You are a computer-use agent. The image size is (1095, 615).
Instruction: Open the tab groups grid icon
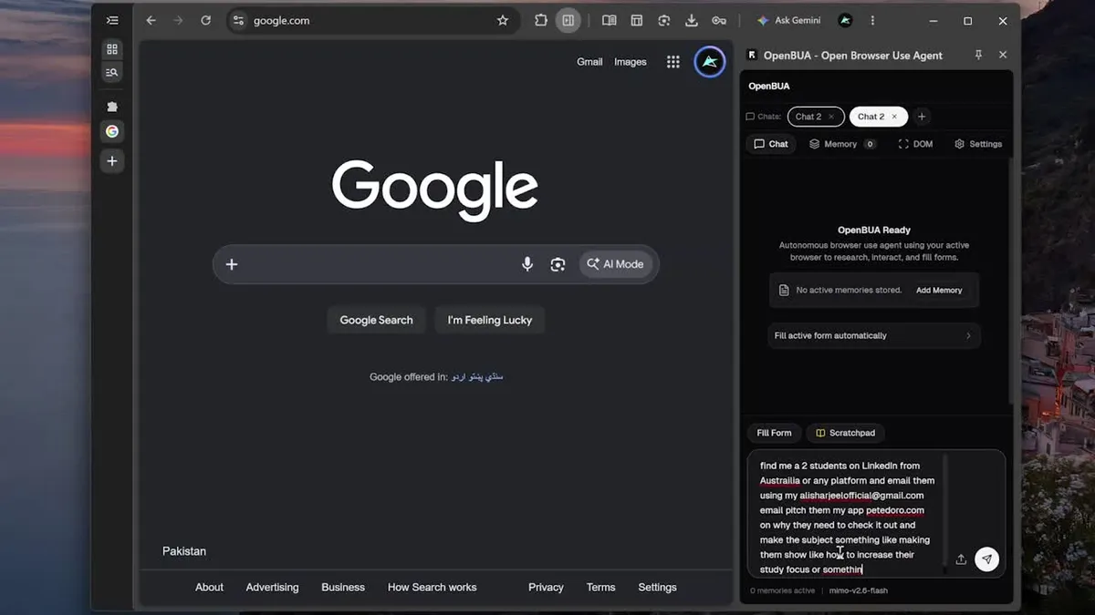click(x=112, y=49)
